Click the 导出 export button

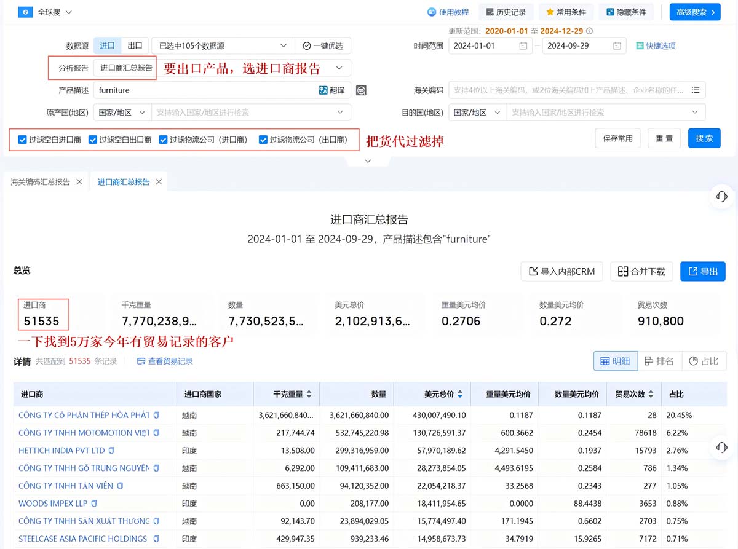click(x=703, y=271)
